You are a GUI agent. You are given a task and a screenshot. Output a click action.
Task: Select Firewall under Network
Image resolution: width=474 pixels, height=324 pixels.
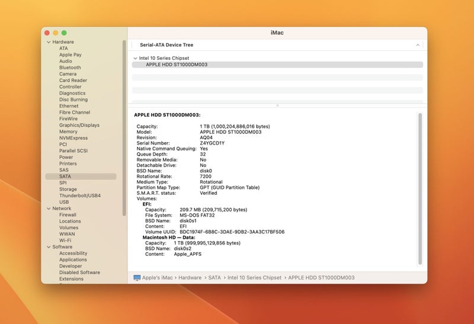68,215
